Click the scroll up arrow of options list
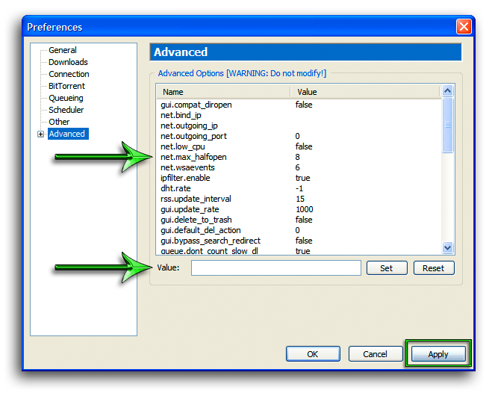The height and width of the screenshot is (393, 492). (x=447, y=91)
